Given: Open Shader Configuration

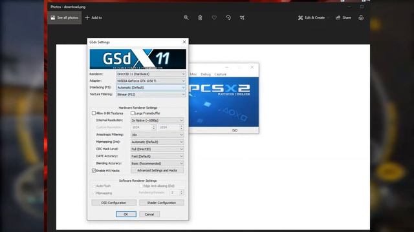Looking at the screenshot, I should pyautogui.click(x=161, y=203).
